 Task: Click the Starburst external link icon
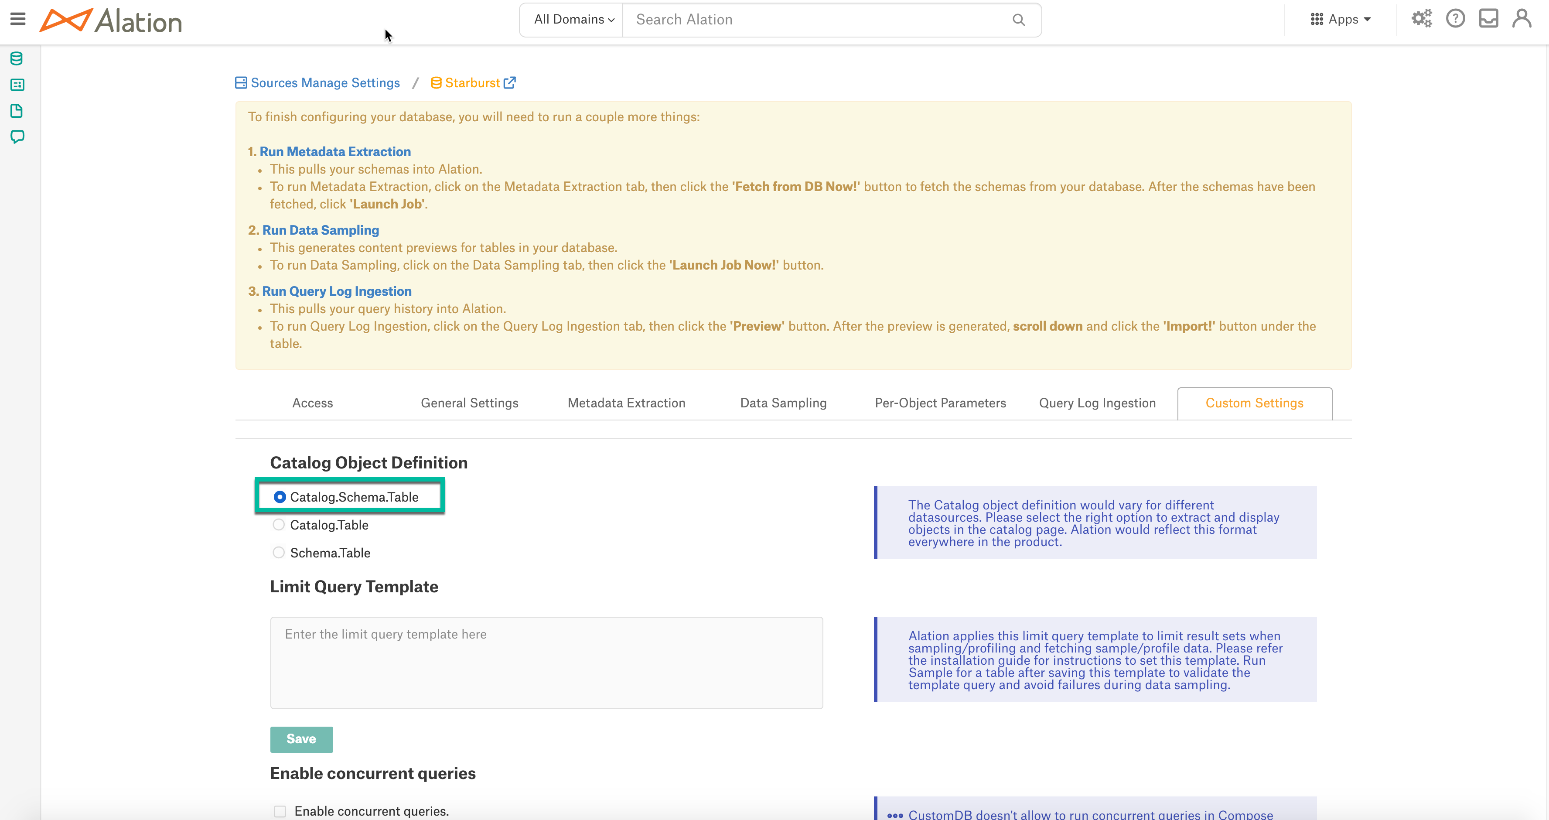click(x=509, y=82)
